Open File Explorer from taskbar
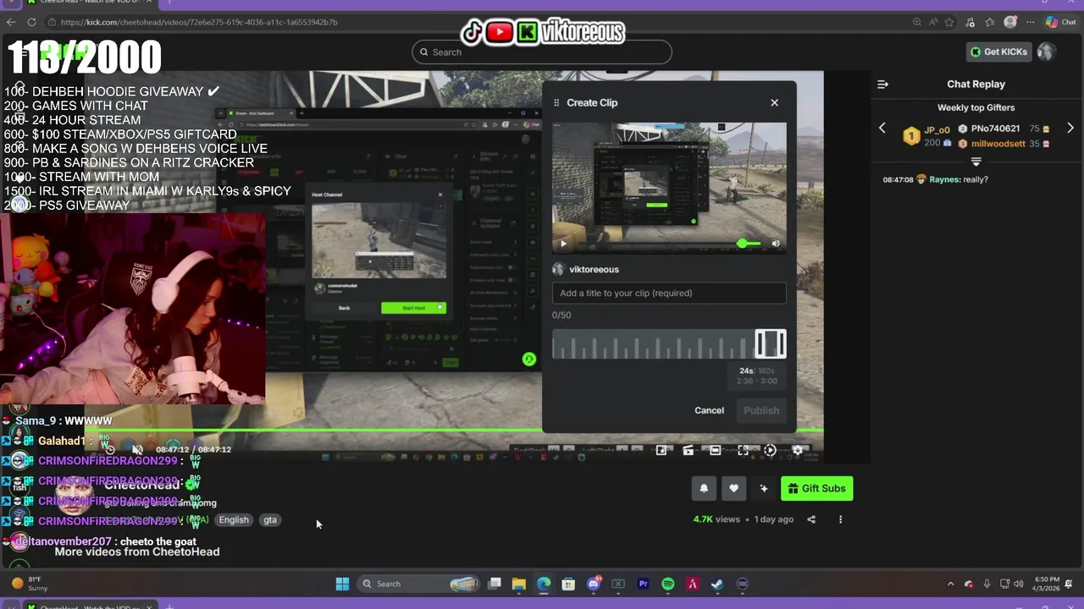Image resolution: width=1084 pixels, height=609 pixels. (x=518, y=584)
